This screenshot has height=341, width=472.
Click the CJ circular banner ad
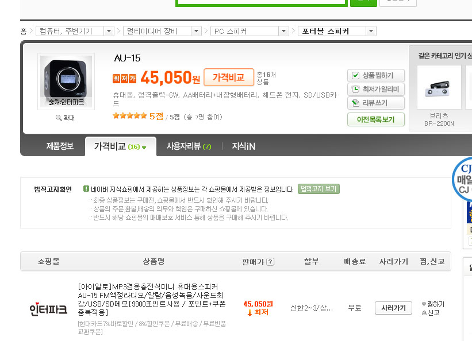pyautogui.click(x=462, y=179)
